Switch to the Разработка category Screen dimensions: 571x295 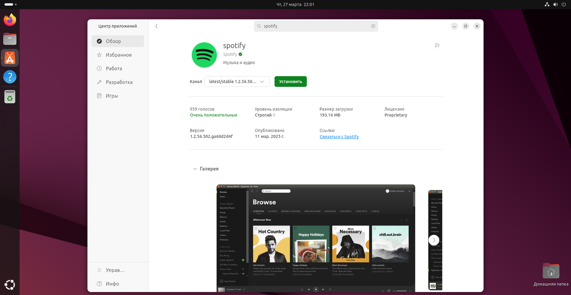[x=118, y=82]
